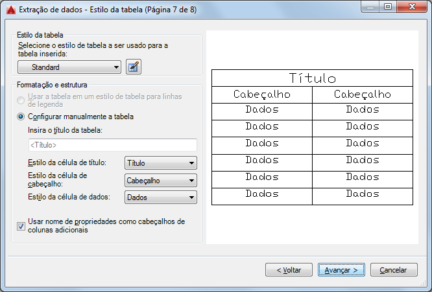This screenshot has width=432, height=292.
Task: Click the Título row in table preview
Action: click(312, 78)
